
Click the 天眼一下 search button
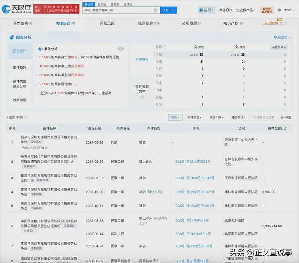click(168, 10)
